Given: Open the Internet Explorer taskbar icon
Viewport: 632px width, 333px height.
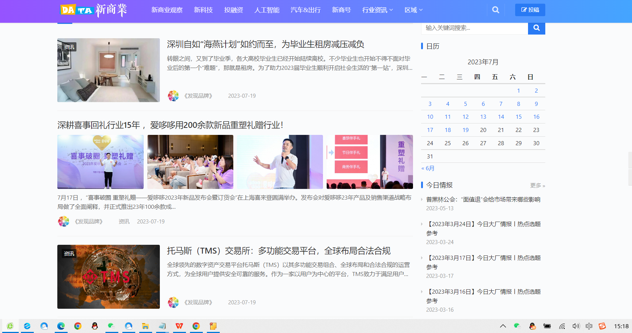Looking at the screenshot, I should click(x=27, y=326).
